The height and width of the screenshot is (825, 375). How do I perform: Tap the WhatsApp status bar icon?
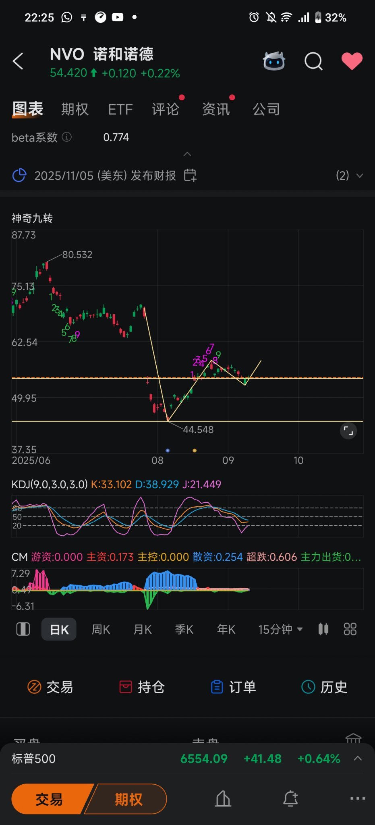click(67, 17)
